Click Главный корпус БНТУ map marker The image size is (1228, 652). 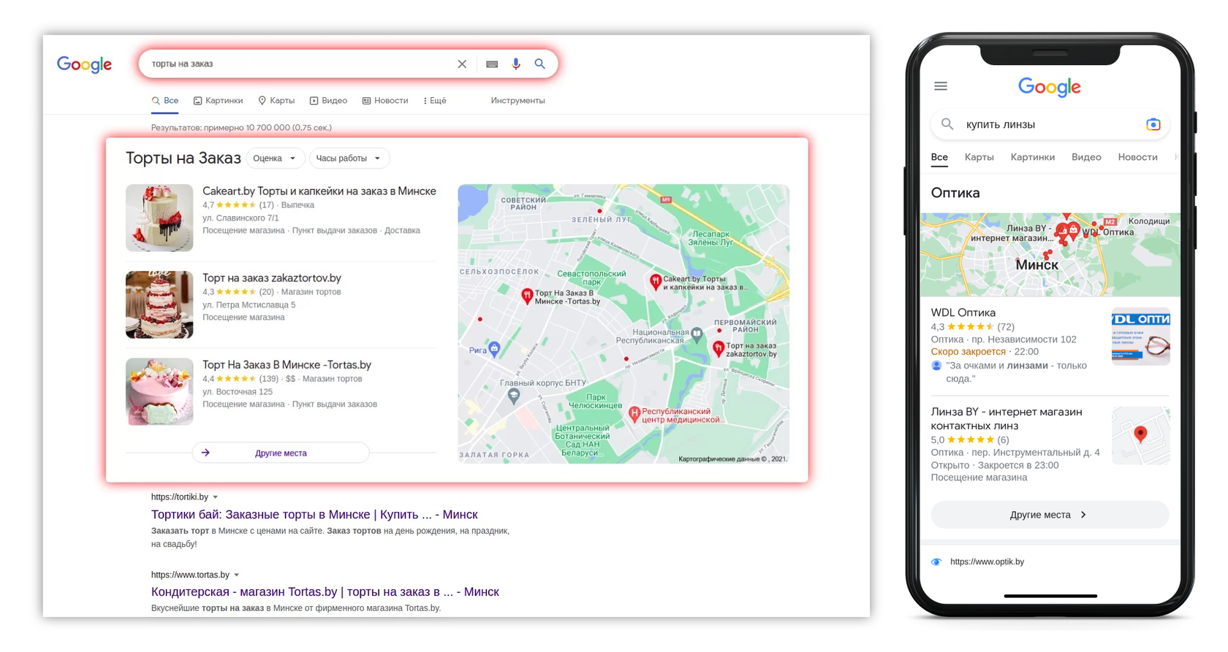pos(514,396)
